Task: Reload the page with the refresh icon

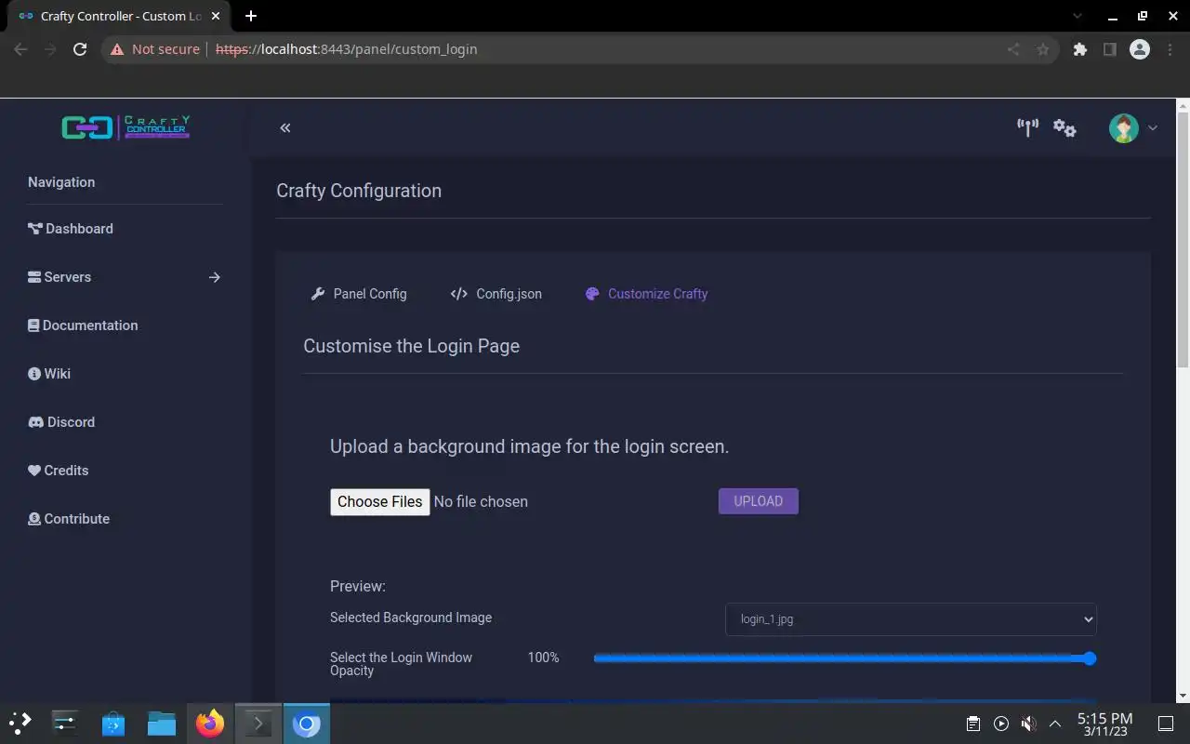Action: point(80,49)
